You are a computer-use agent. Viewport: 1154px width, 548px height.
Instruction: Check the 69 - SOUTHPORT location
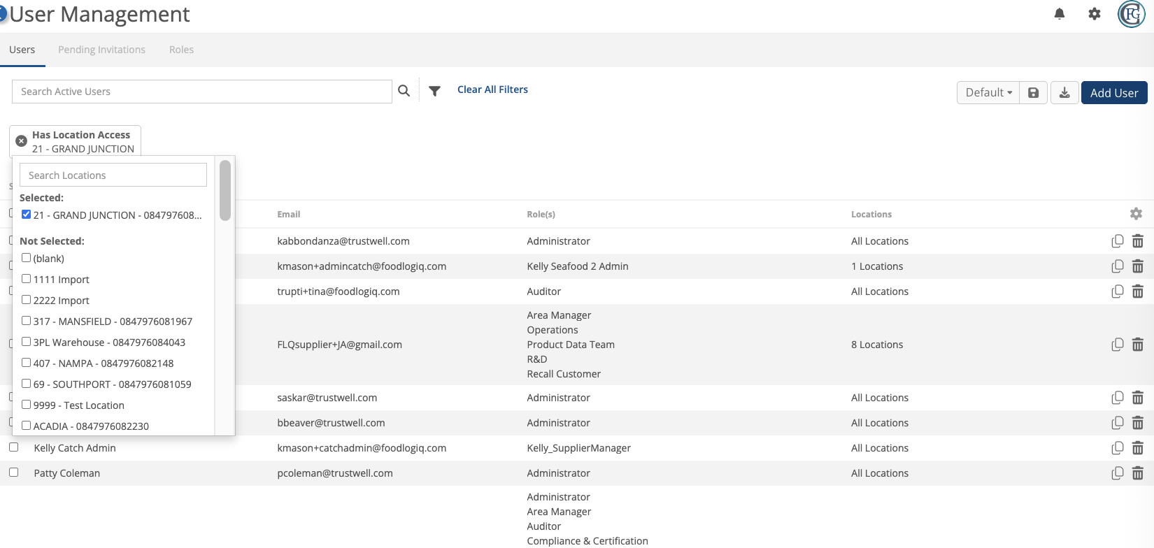pyautogui.click(x=26, y=384)
